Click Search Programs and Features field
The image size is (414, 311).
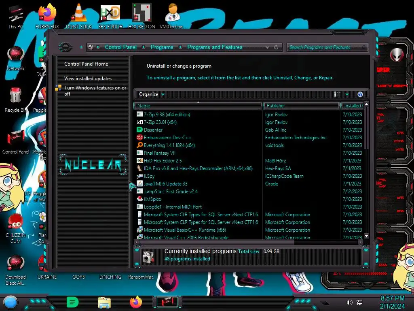click(327, 47)
